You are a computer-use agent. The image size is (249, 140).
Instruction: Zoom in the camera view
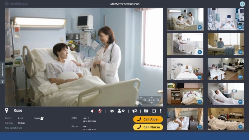click(158, 100)
